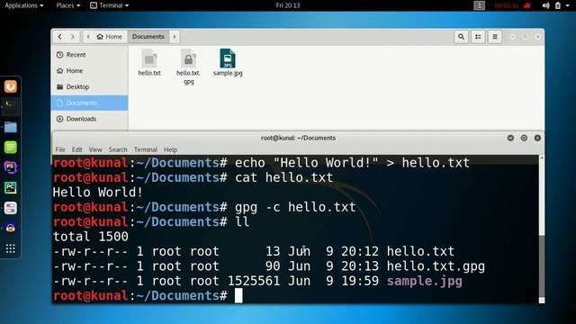Open search in file manager

tap(461, 37)
